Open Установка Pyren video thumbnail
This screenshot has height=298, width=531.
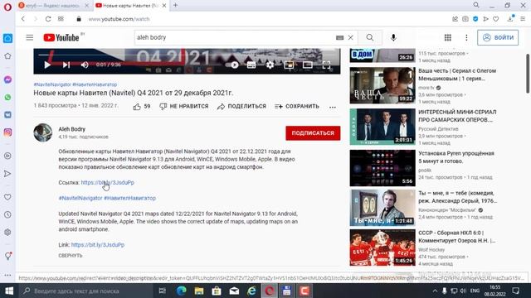pyautogui.click(x=382, y=168)
